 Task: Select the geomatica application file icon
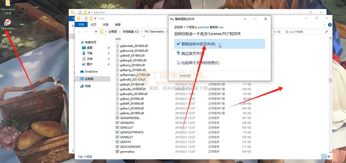tap(117, 151)
